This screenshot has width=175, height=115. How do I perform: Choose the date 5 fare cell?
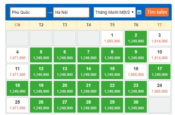point(41,55)
